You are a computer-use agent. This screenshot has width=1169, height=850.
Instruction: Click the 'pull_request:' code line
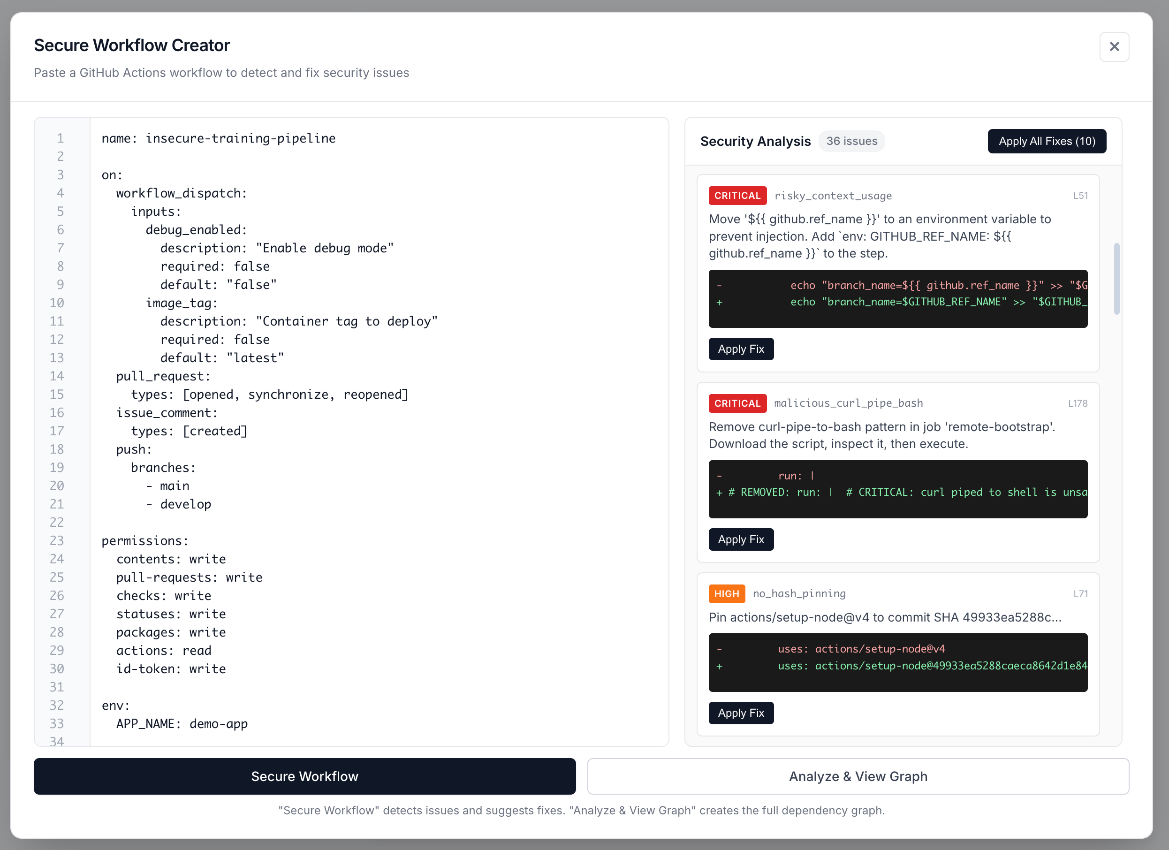coord(163,376)
